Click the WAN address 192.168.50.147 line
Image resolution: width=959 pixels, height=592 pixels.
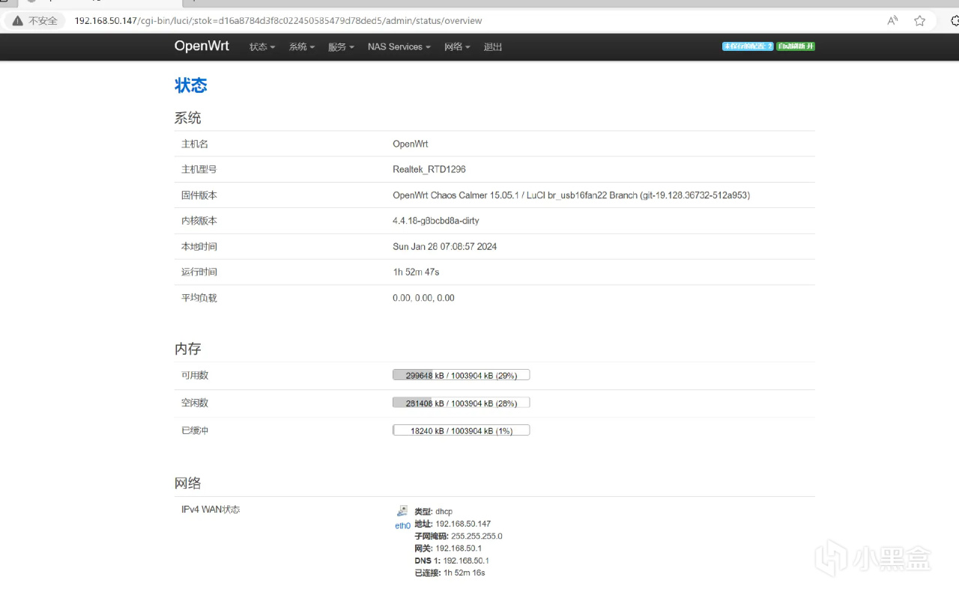pos(453,524)
